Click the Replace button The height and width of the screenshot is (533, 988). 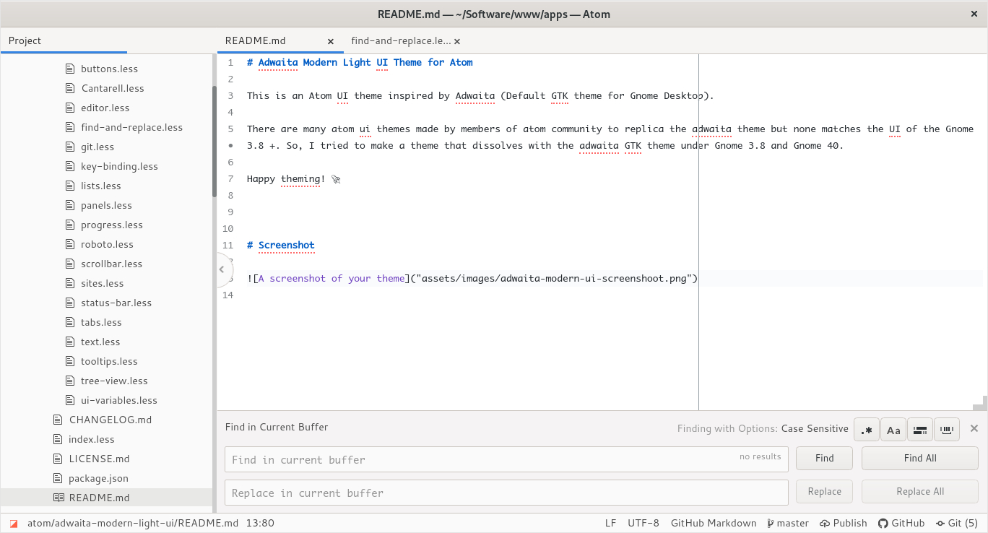(824, 491)
